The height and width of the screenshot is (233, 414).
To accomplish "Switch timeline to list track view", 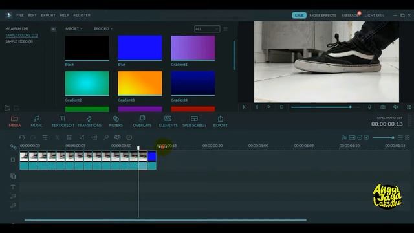I will coord(400,137).
